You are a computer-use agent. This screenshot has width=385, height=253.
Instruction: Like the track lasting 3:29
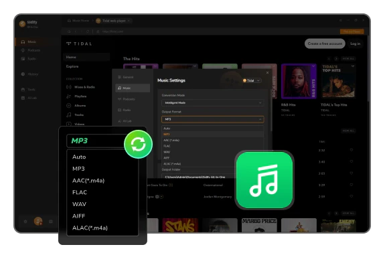[x=352, y=185]
